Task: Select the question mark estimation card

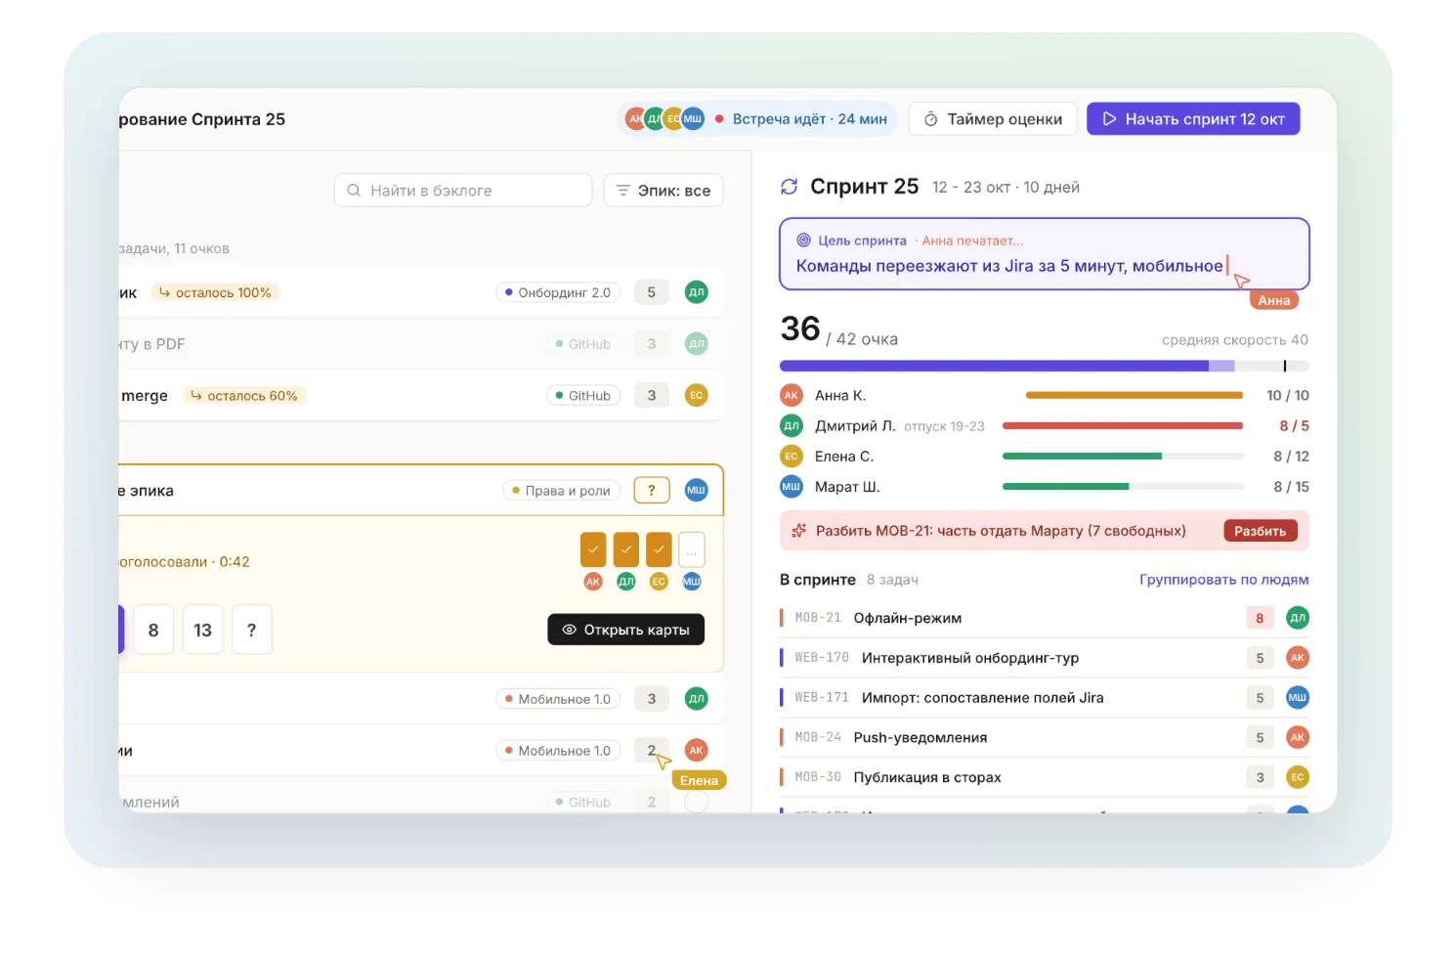Action: click(x=252, y=630)
